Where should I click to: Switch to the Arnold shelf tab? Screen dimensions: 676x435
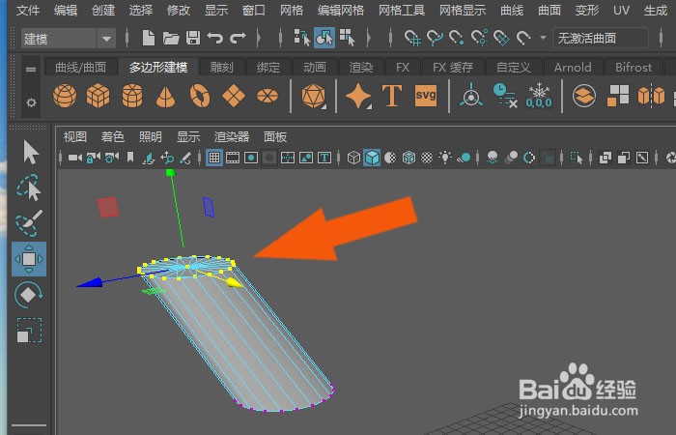(x=573, y=68)
